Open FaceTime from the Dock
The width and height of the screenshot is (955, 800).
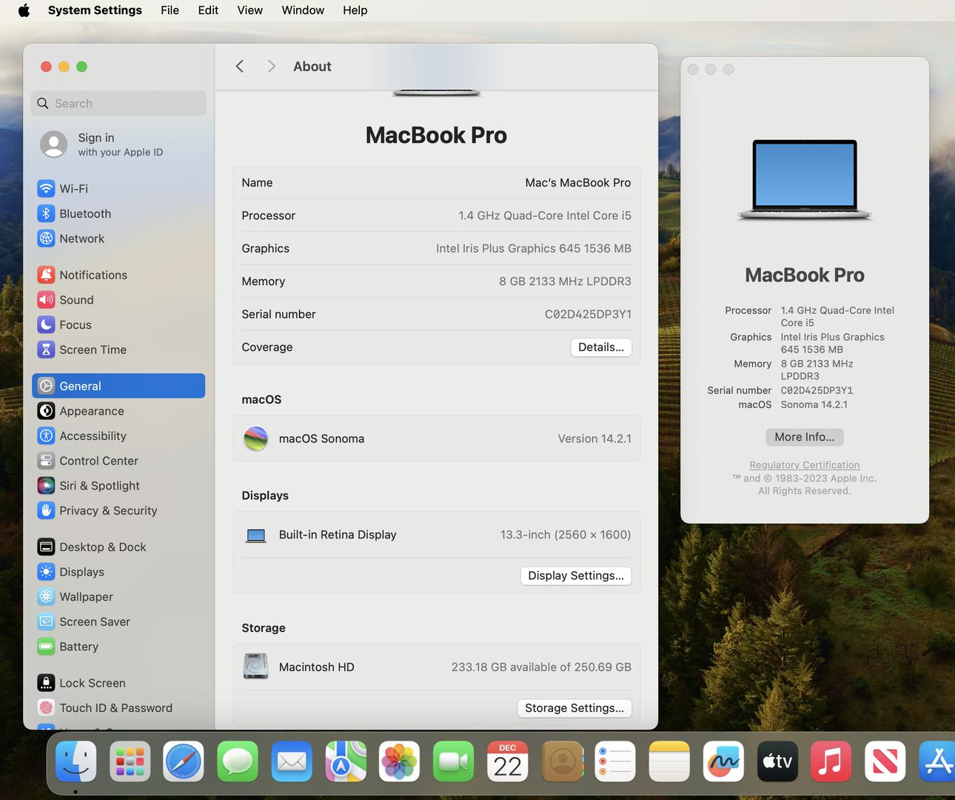pos(454,761)
